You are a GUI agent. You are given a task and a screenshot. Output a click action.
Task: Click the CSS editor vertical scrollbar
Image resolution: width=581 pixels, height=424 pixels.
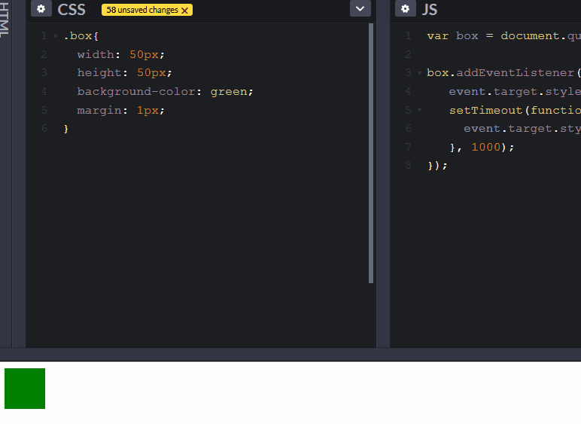coord(371,154)
